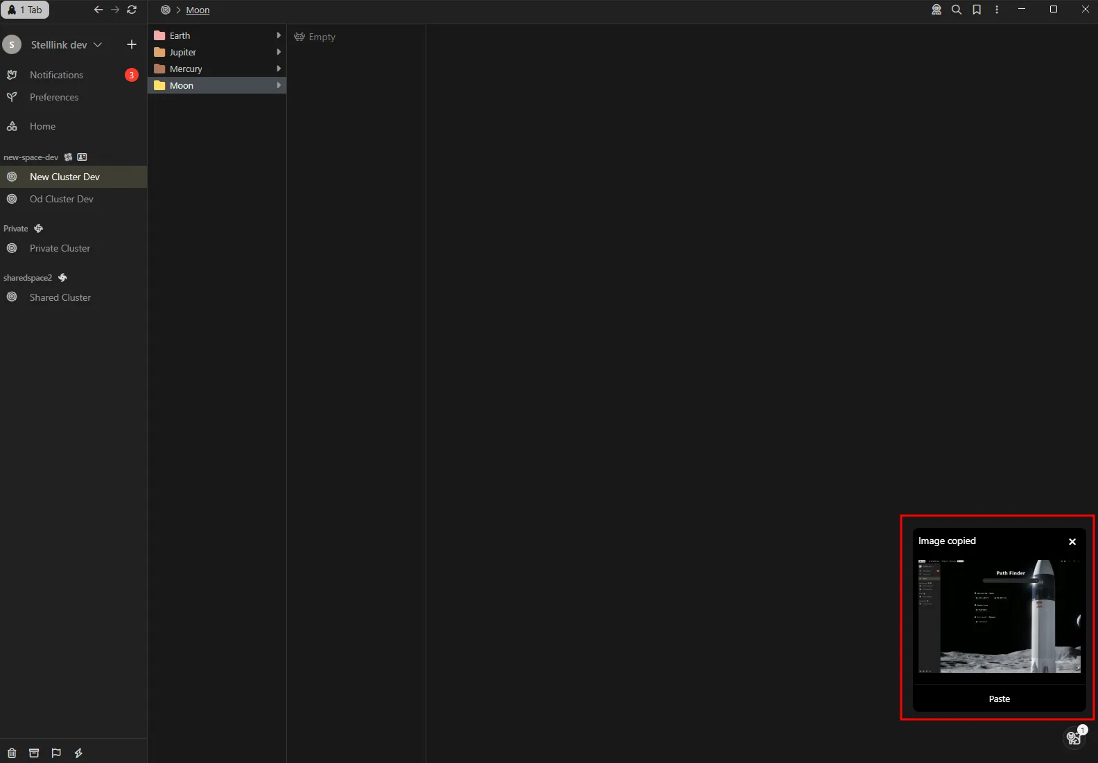Expand the Jupiter folder arrow
Image resolution: width=1098 pixels, height=763 pixels.
click(x=279, y=52)
